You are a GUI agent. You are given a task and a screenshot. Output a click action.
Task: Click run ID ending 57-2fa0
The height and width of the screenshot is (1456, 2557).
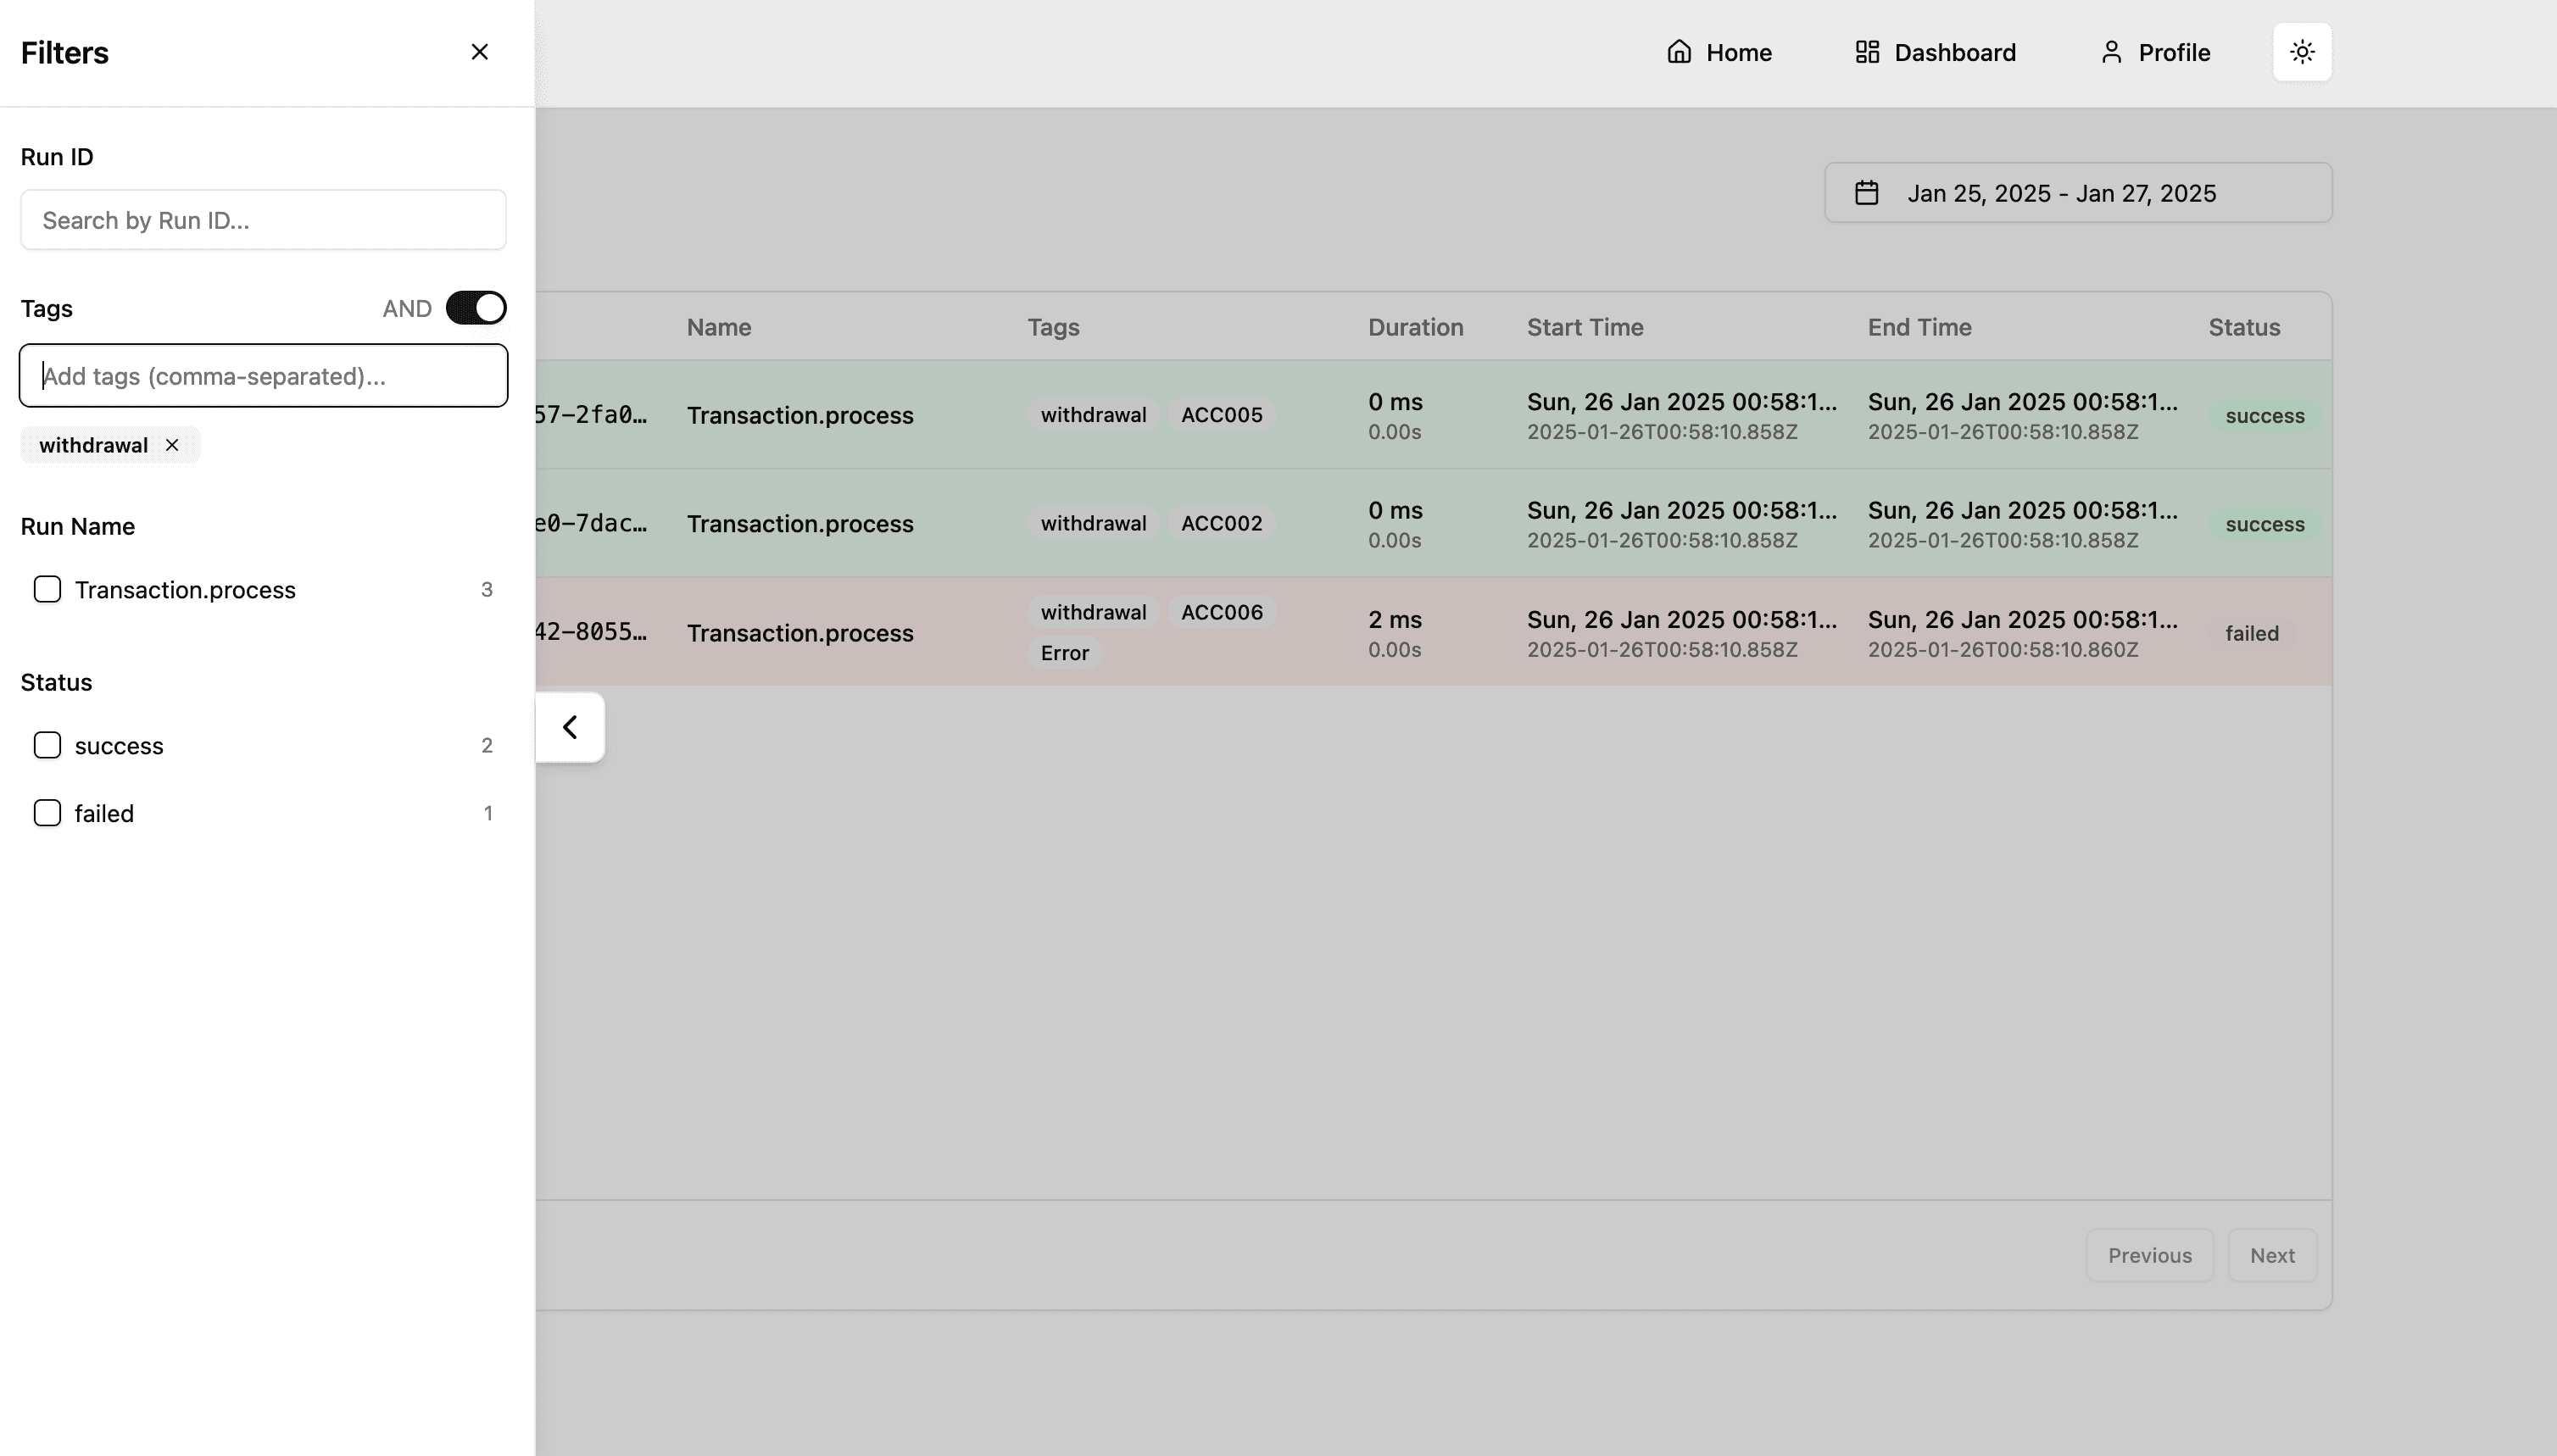[590, 415]
